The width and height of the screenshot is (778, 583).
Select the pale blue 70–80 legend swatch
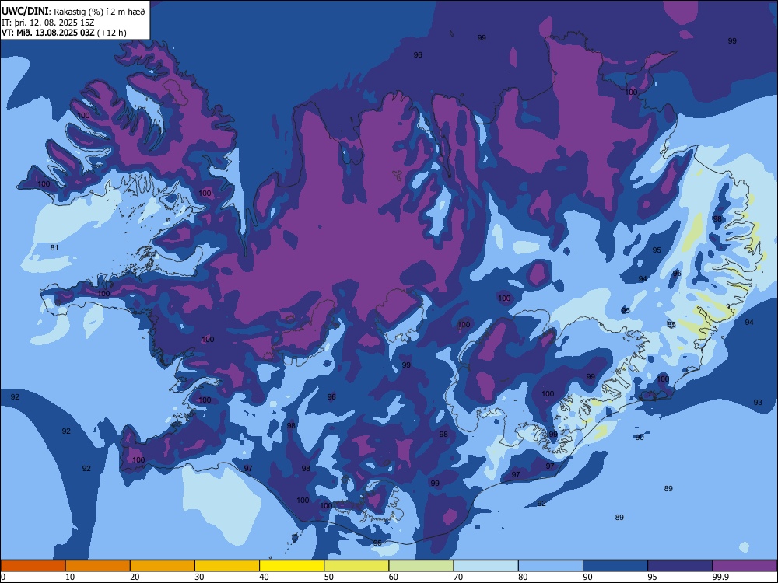485,566
